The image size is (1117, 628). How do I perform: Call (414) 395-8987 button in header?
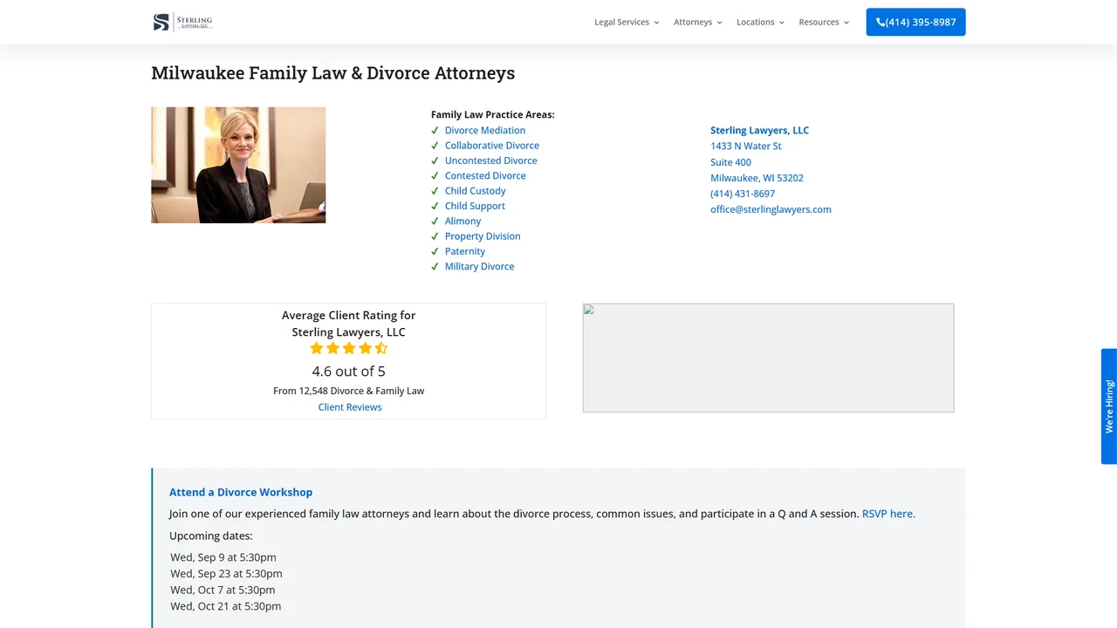coord(915,22)
